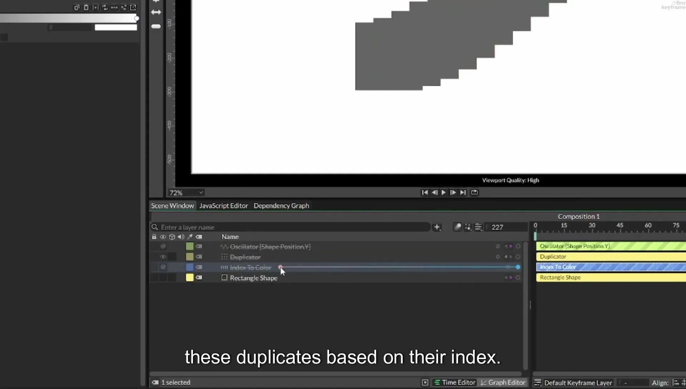Click the pop-out external window icon in the gradient panel
686x389 pixels.
coord(133,7)
